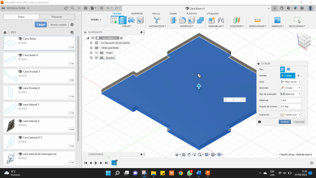Image resolution: width=316 pixels, height=178 pixels.
Task: Toggle visibility of Bocetos folder
Action: tap(97, 58)
